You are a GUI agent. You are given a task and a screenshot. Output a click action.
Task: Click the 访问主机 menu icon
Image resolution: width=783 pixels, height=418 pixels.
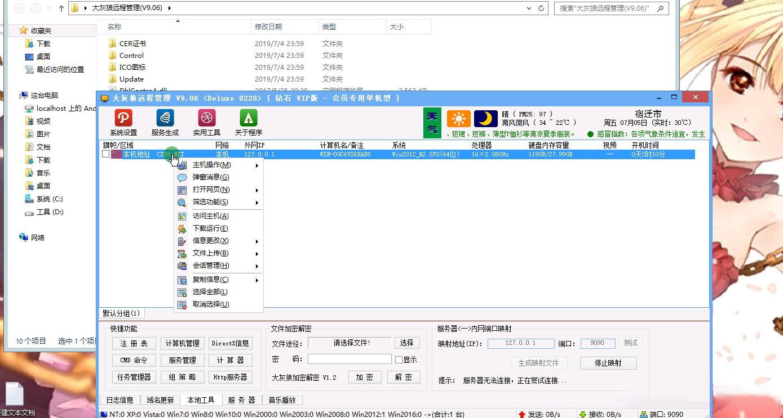[182, 217]
